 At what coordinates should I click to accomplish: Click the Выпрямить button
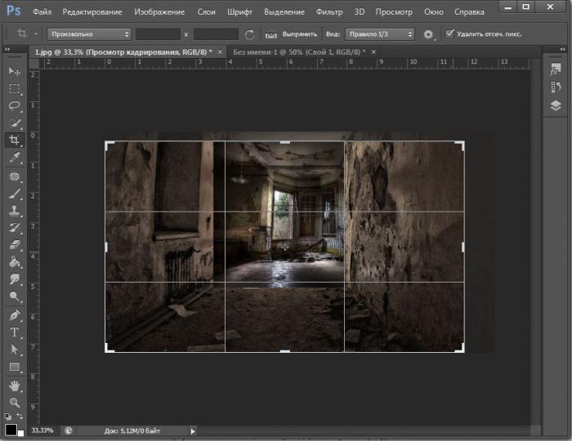pyautogui.click(x=300, y=34)
